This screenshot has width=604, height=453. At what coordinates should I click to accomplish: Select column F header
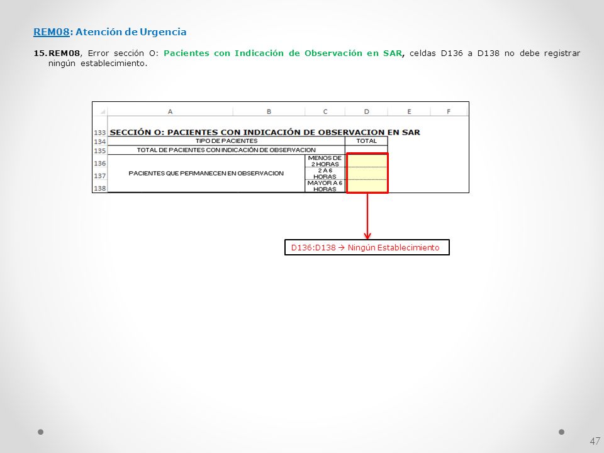pos(449,112)
